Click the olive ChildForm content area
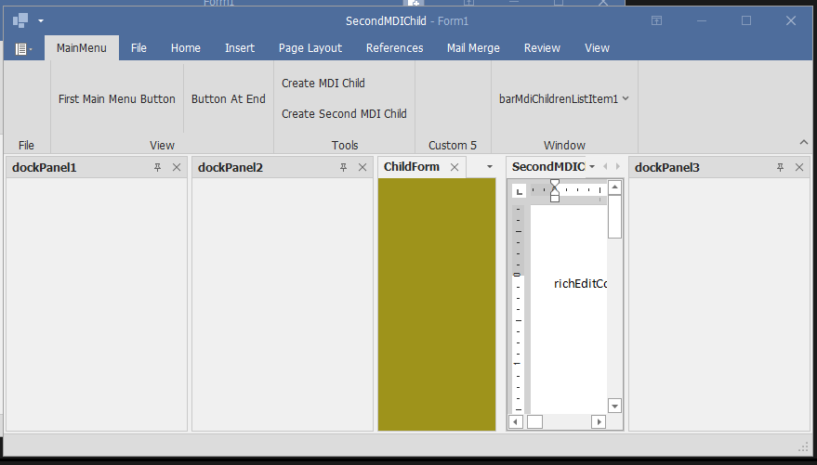Viewport: 817px width, 465px height. click(437, 304)
